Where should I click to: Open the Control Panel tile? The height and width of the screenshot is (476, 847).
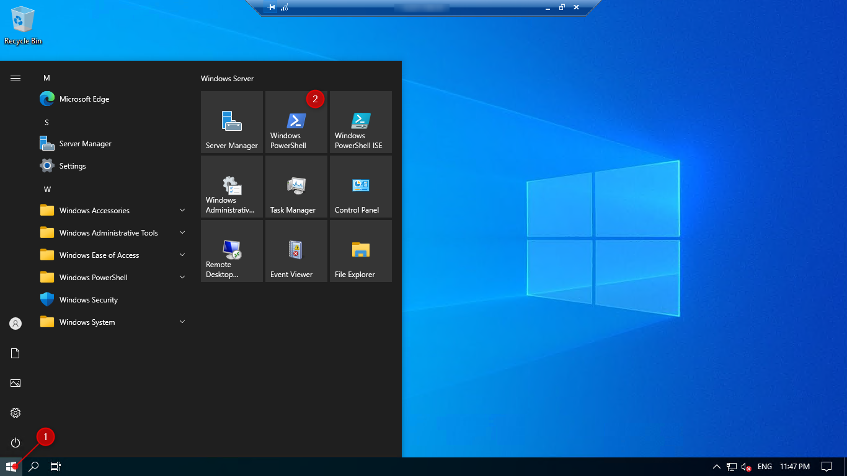point(360,187)
